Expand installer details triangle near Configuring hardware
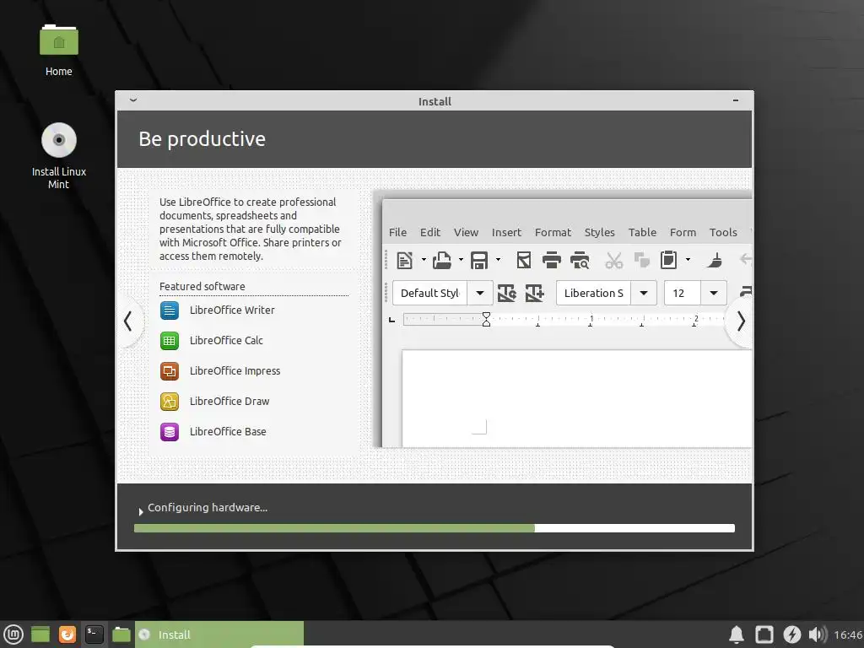 tap(141, 512)
